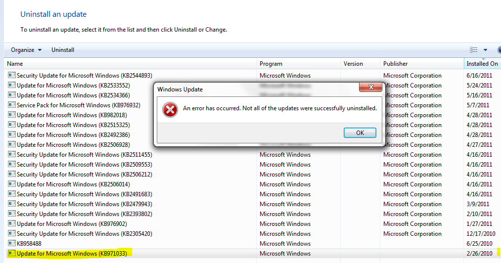Click the 12/17/2010 installed date
The width and height of the screenshot is (501, 263).
tap(481, 234)
